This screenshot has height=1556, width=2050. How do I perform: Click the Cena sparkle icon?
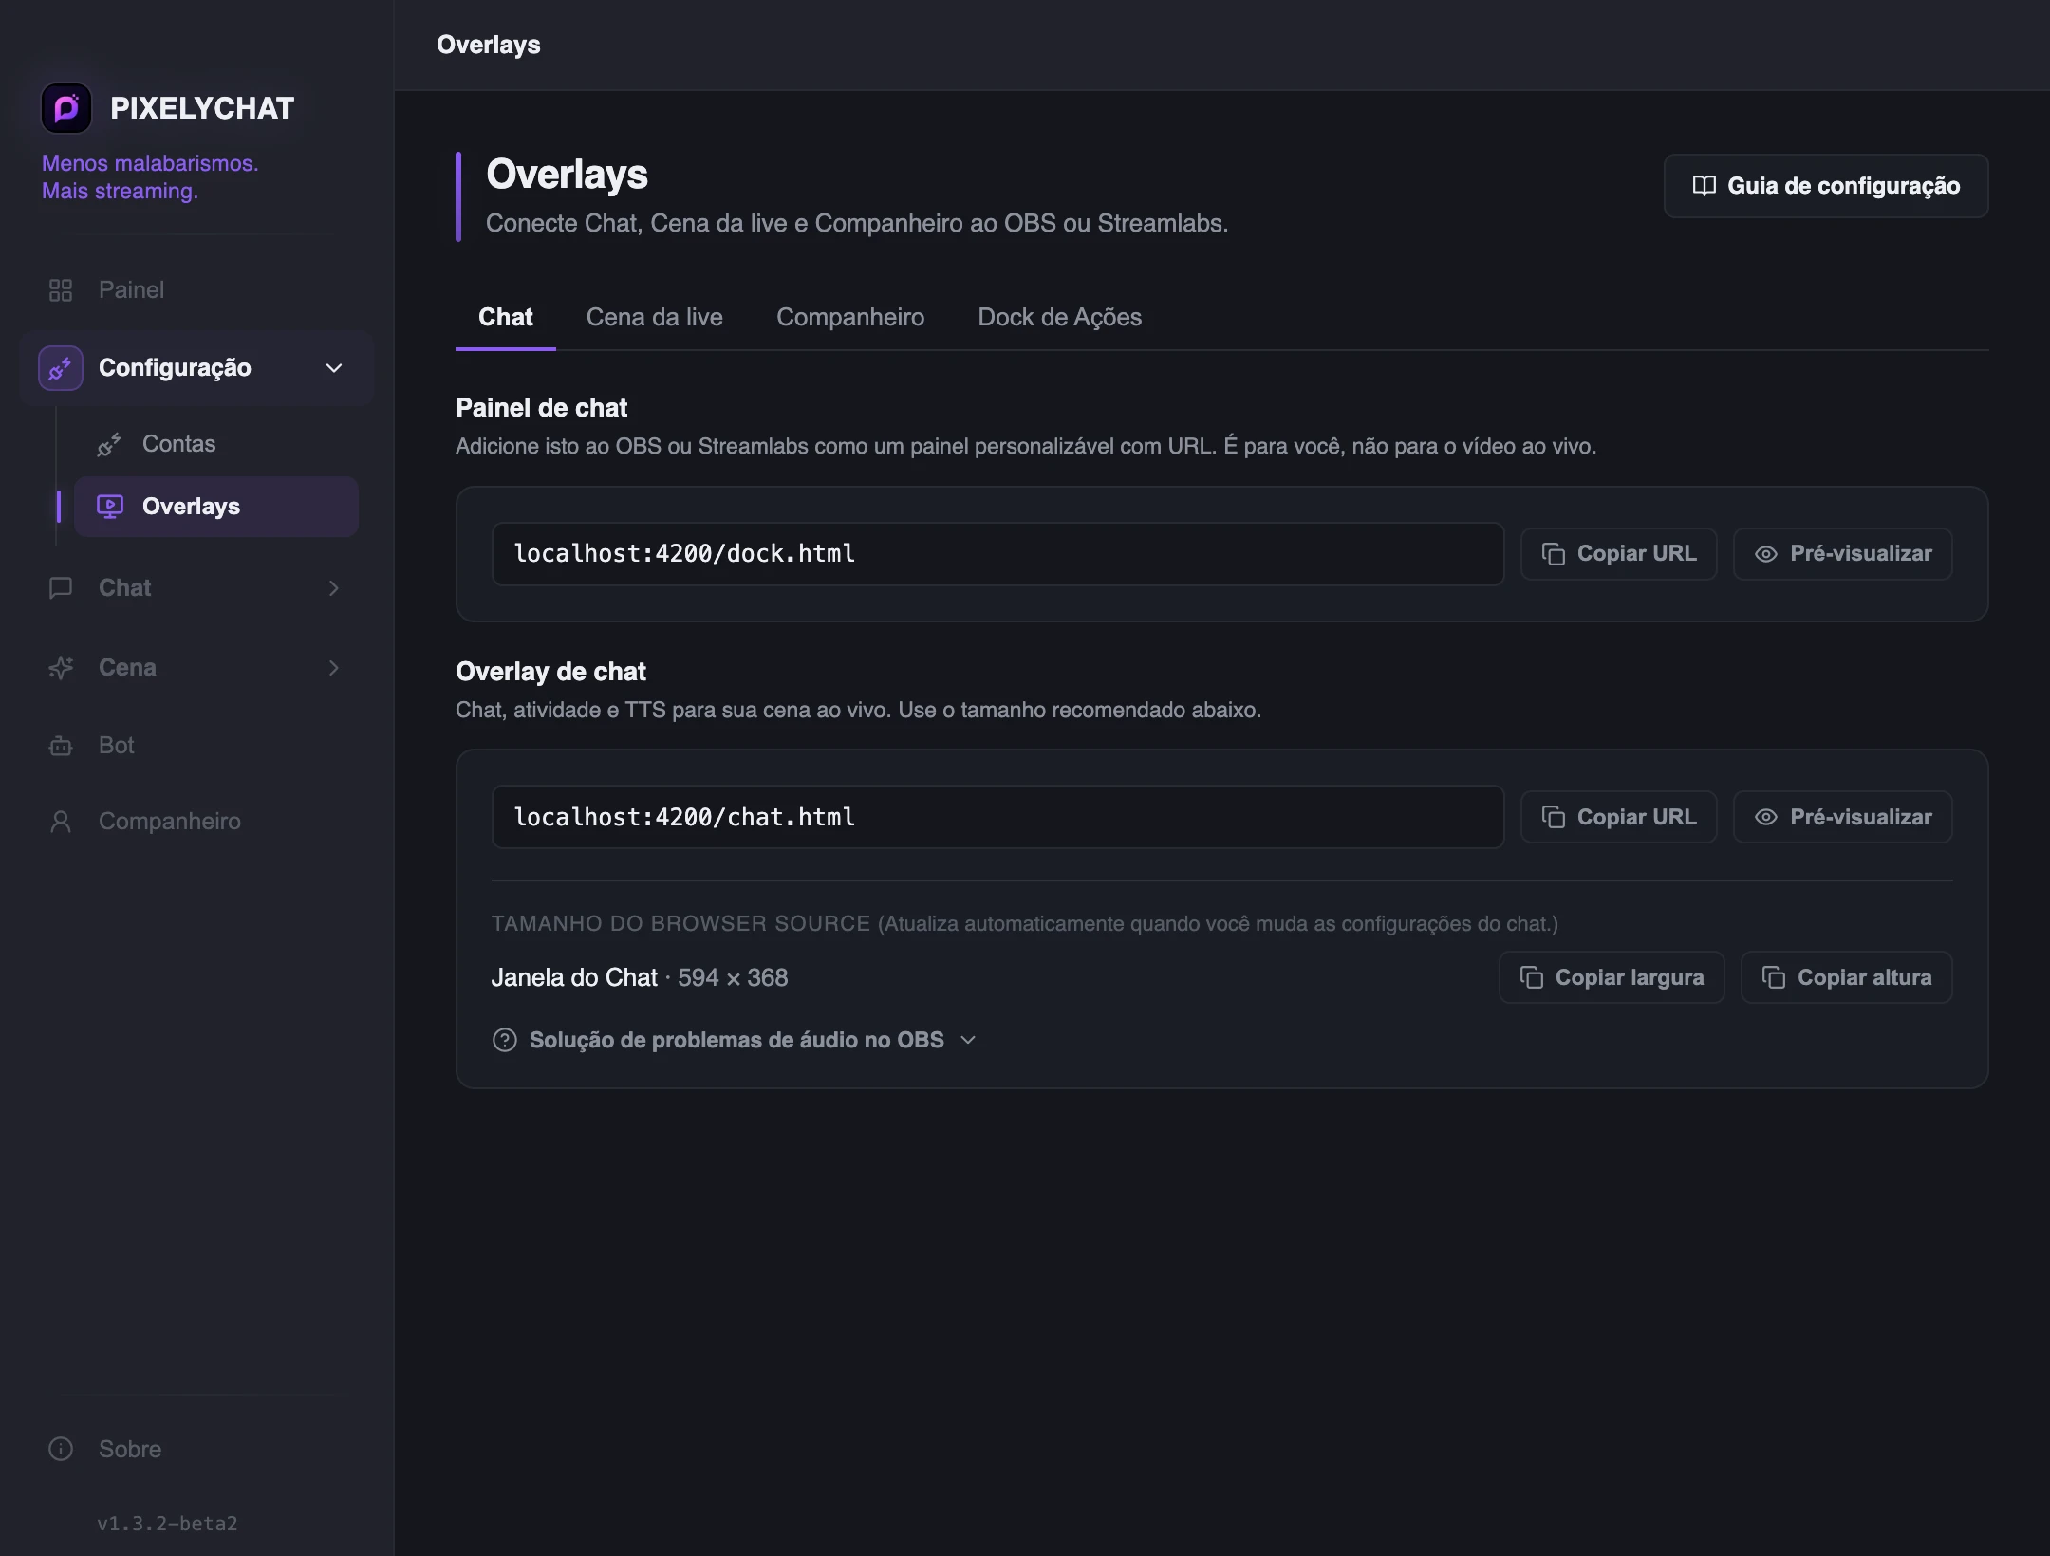point(61,668)
